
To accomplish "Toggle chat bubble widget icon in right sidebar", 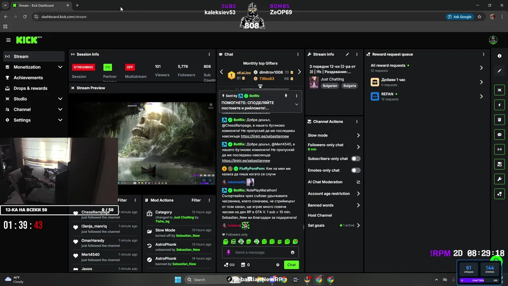I will click(499, 135).
